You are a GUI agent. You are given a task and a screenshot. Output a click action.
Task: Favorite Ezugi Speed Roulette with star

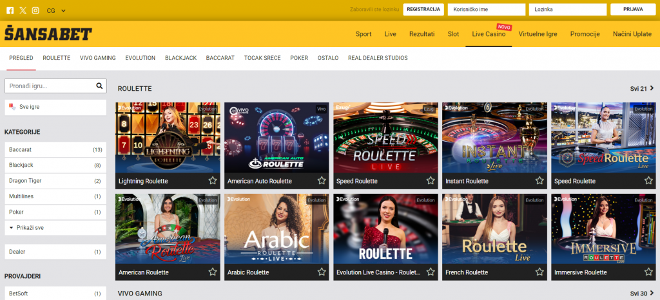pos(431,181)
